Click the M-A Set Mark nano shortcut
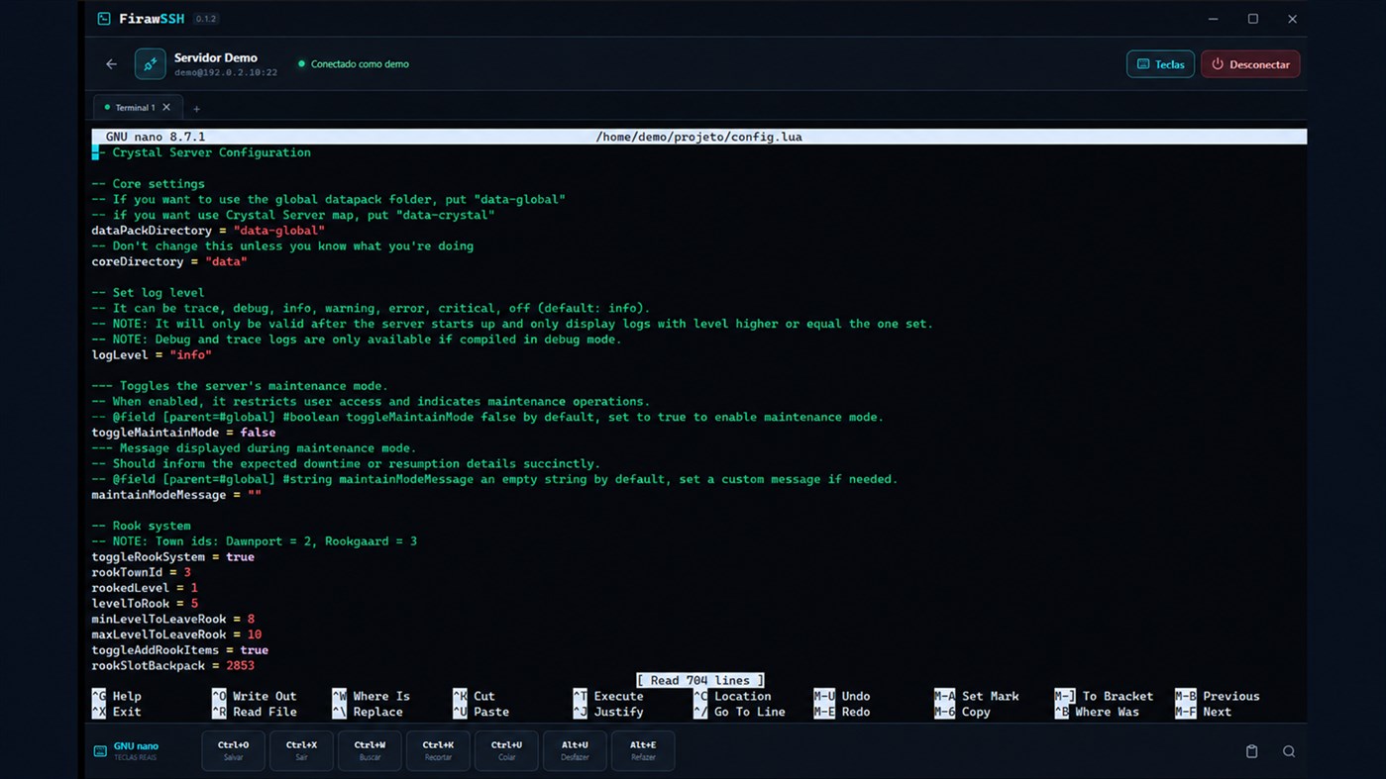 pos(976,697)
